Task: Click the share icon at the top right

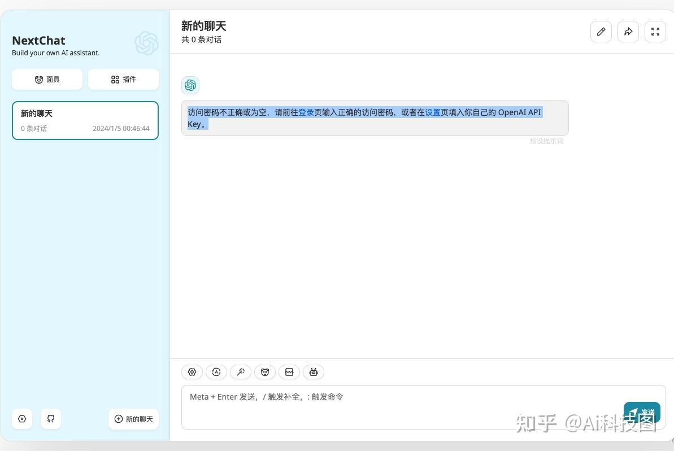Action: [x=628, y=32]
